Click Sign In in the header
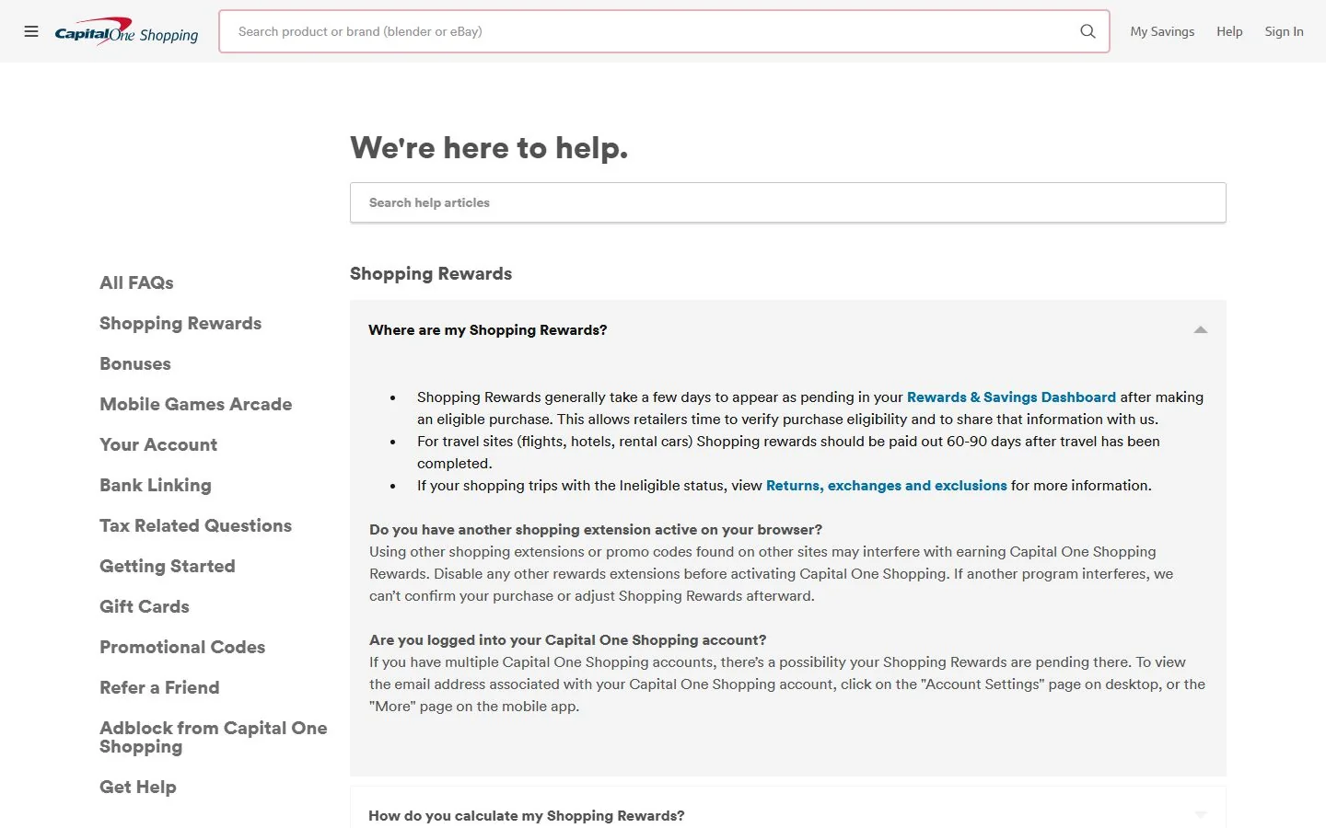The image size is (1326, 828). [x=1284, y=31]
